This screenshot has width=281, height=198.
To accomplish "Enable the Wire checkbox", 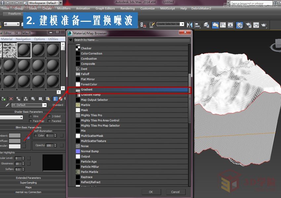I will tap(30, 116).
